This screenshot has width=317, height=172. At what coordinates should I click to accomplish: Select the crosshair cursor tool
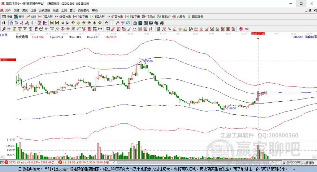112,23
